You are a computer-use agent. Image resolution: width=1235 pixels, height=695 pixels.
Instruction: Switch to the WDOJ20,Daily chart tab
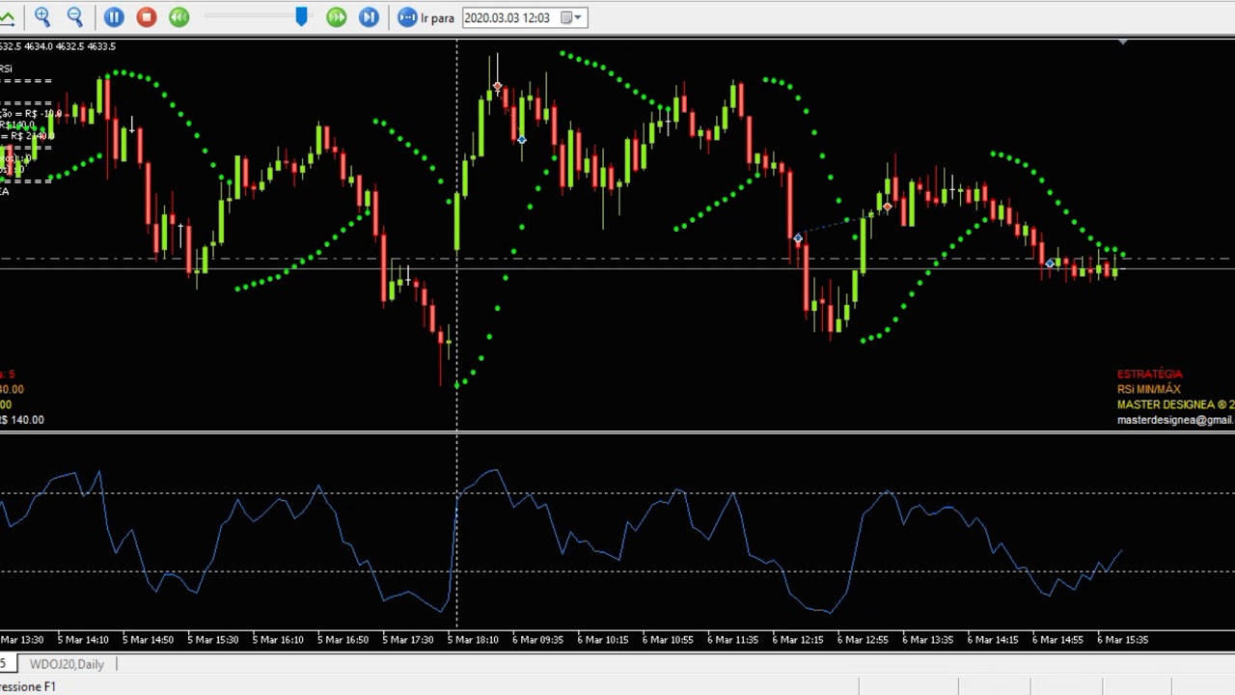coord(67,664)
